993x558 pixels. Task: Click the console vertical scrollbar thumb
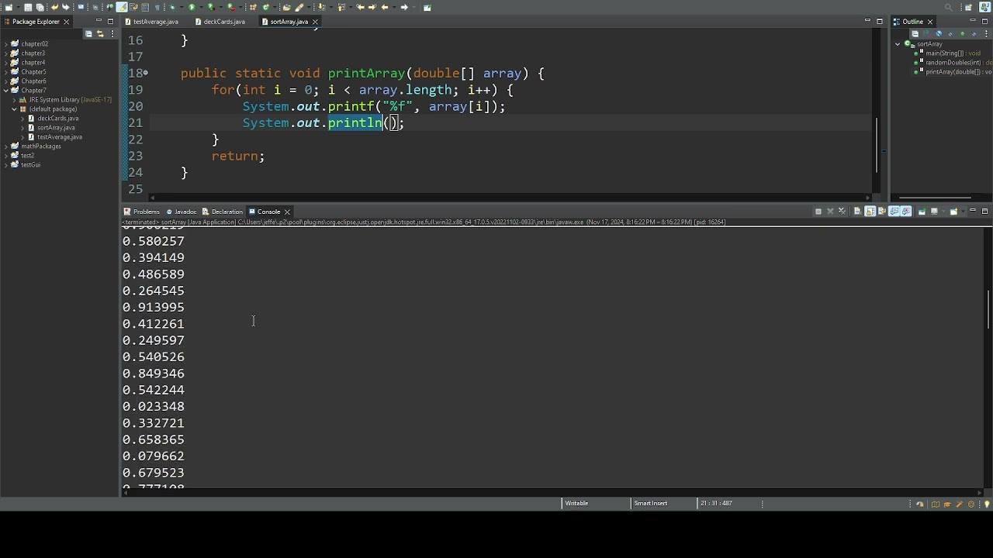coord(988,309)
